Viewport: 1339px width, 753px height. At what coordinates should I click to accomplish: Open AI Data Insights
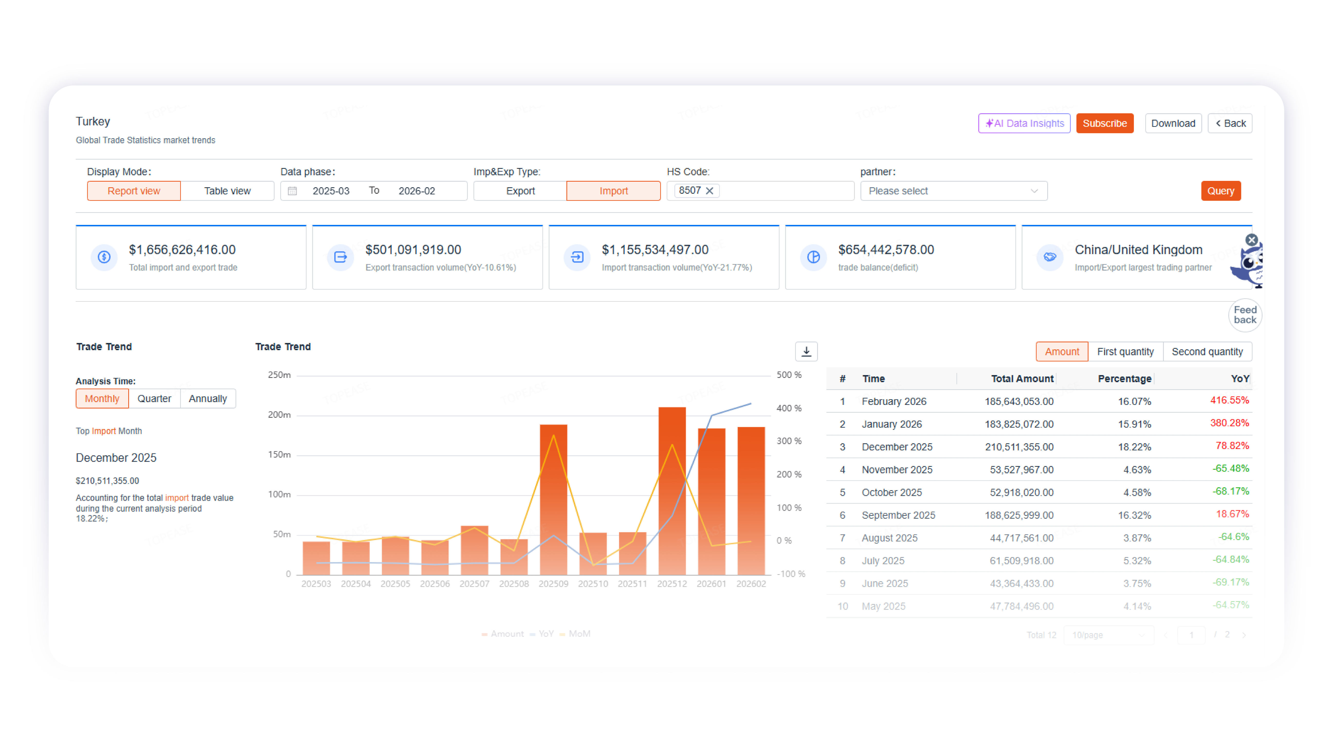[1024, 123]
